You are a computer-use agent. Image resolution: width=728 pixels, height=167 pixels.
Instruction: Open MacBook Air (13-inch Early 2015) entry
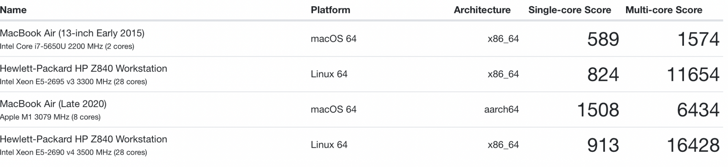[72, 33]
